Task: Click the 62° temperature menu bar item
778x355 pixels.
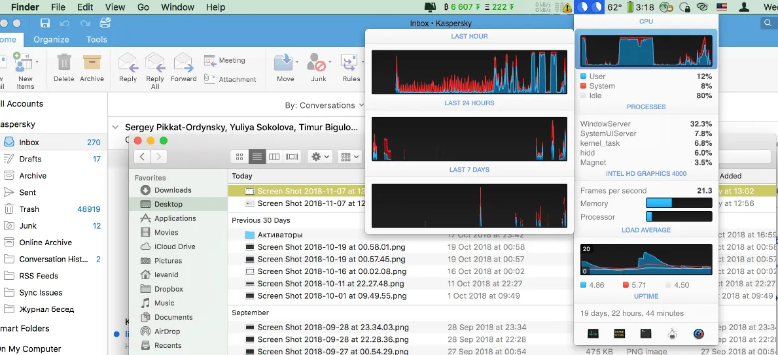Action: click(615, 7)
